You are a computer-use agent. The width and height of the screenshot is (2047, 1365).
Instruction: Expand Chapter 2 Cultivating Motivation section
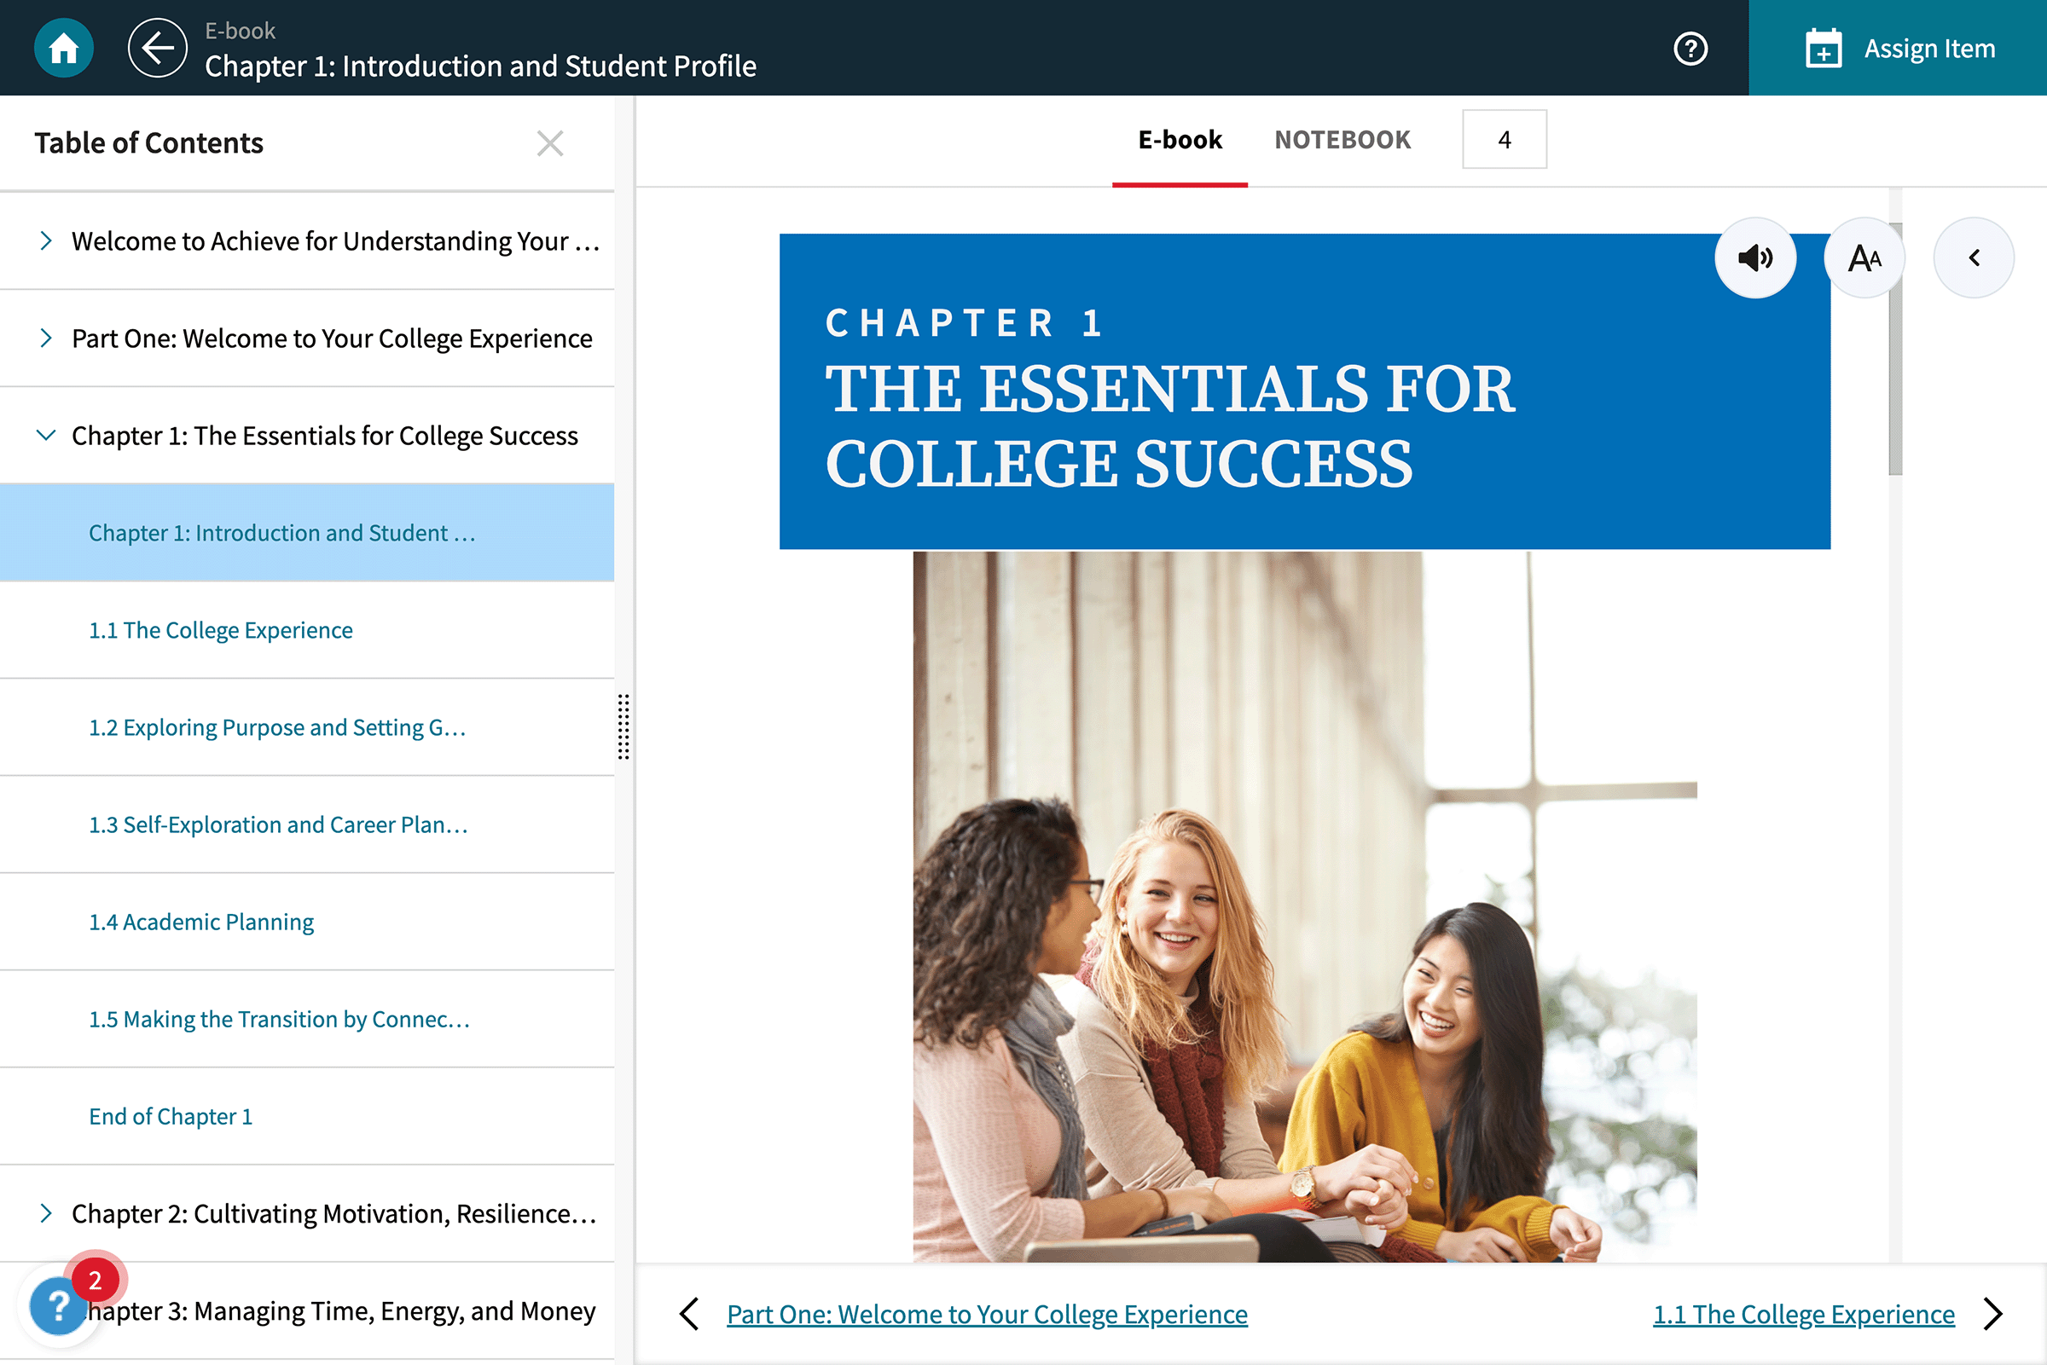pos(44,1212)
